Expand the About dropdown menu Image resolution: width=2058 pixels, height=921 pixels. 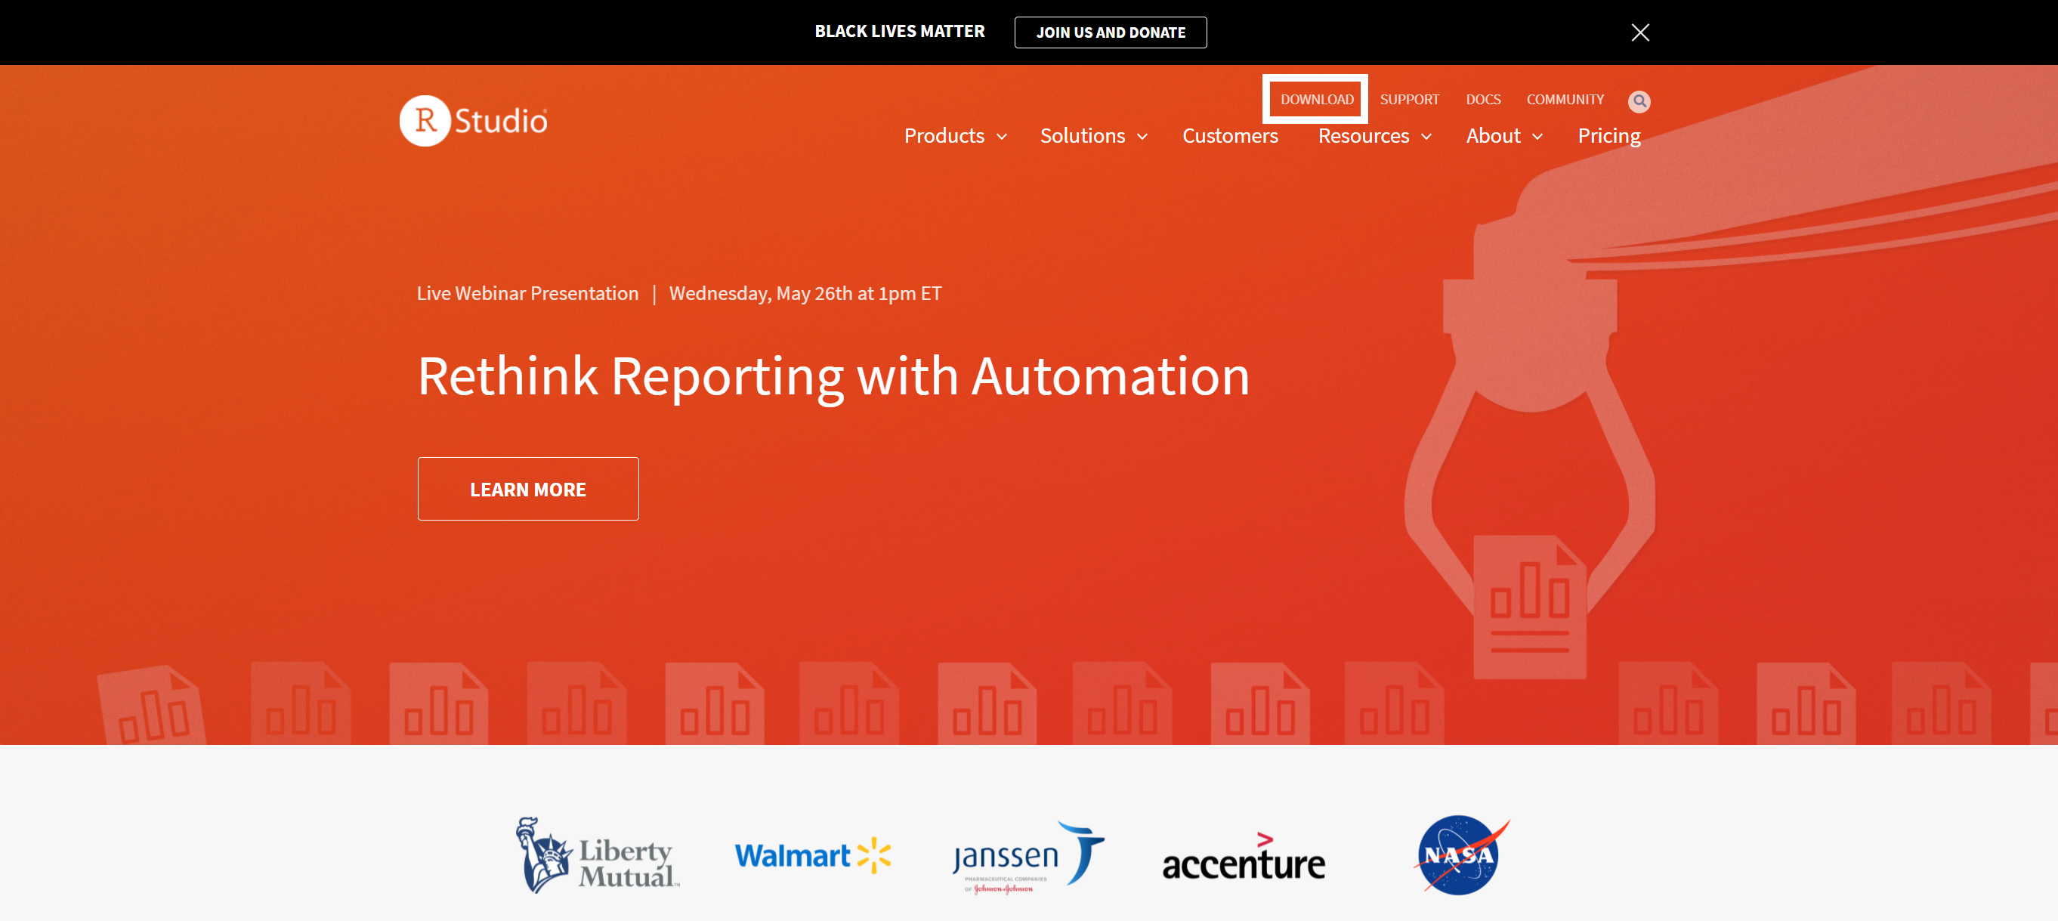point(1503,136)
